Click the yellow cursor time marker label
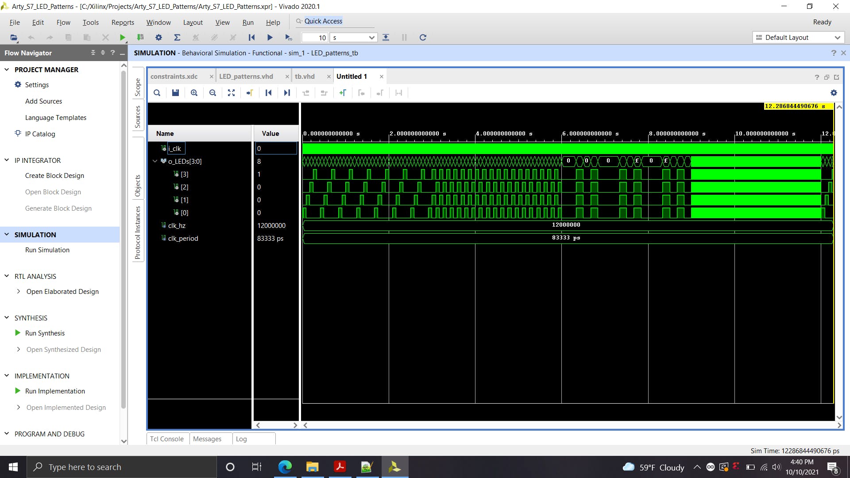This screenshot has height=478, width=850. (x=798, y=106)
